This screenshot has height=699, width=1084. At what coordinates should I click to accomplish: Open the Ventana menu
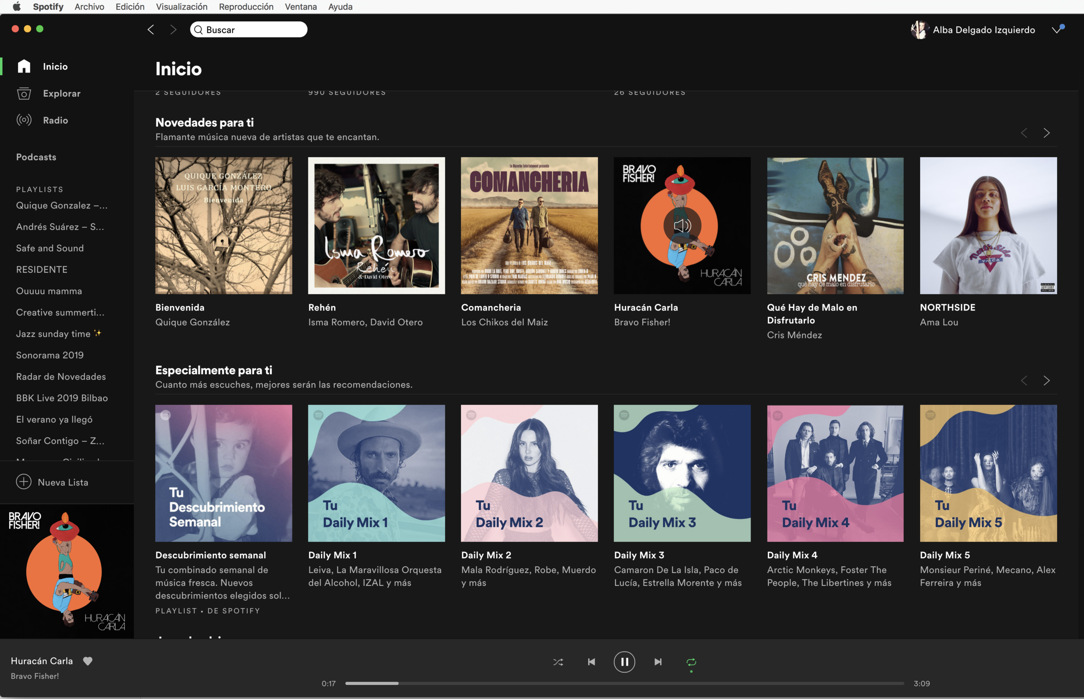pyautogui.click(x=301, y=7)
